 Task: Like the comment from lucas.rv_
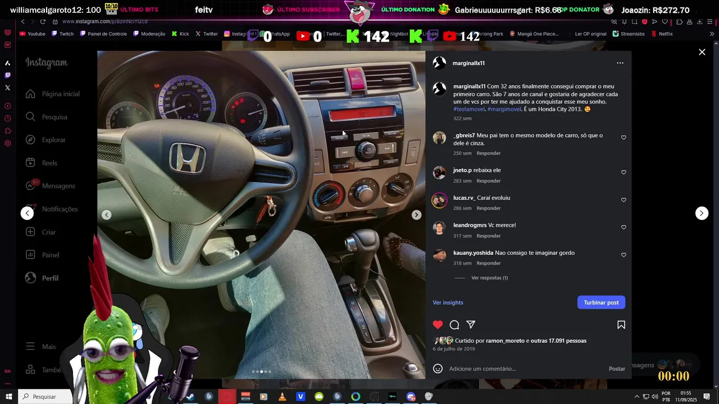pos(624,200)
